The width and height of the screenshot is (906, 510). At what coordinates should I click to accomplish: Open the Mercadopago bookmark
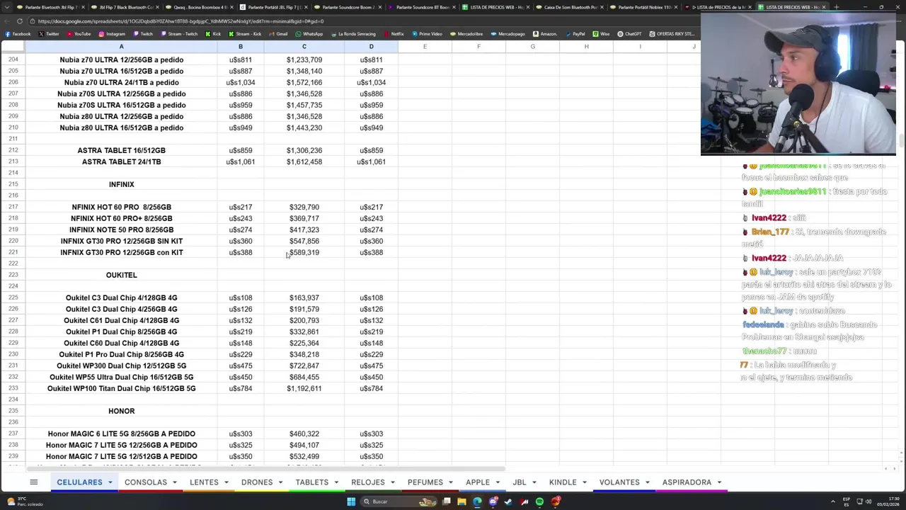(508, 34)
